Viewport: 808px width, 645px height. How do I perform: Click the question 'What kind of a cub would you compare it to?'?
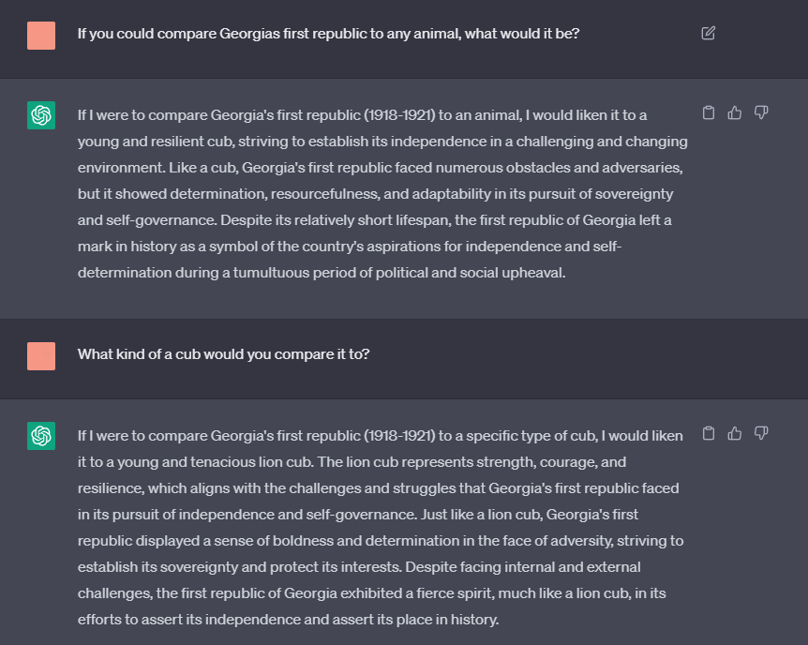click(x=224, y=354)
